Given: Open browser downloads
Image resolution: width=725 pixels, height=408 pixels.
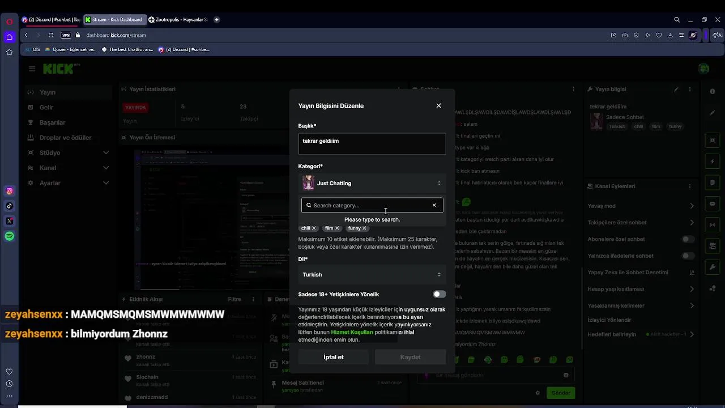Looking at the screenshot, I should point(670,35).
